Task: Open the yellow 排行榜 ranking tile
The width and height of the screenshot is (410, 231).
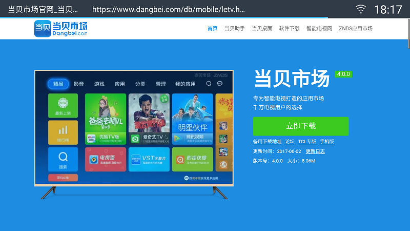Action: click(x=63, y=132)
